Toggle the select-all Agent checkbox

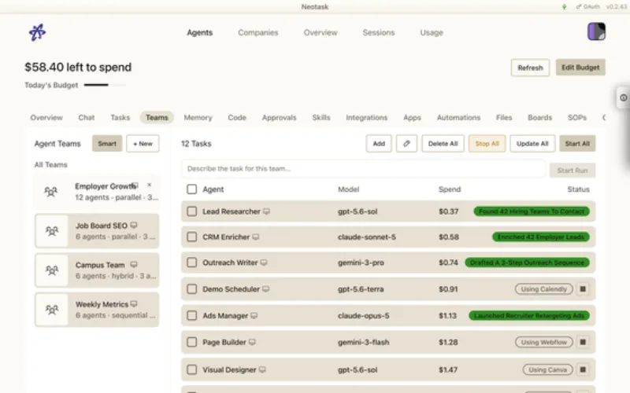click(x=191, y=189)
